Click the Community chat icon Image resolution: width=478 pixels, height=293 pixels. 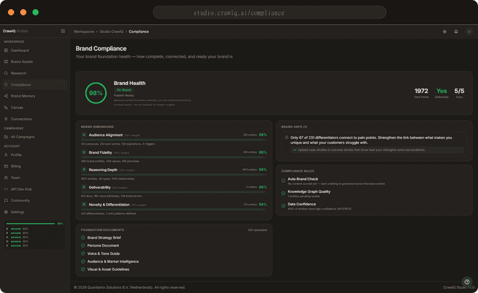tap(6, 201)
